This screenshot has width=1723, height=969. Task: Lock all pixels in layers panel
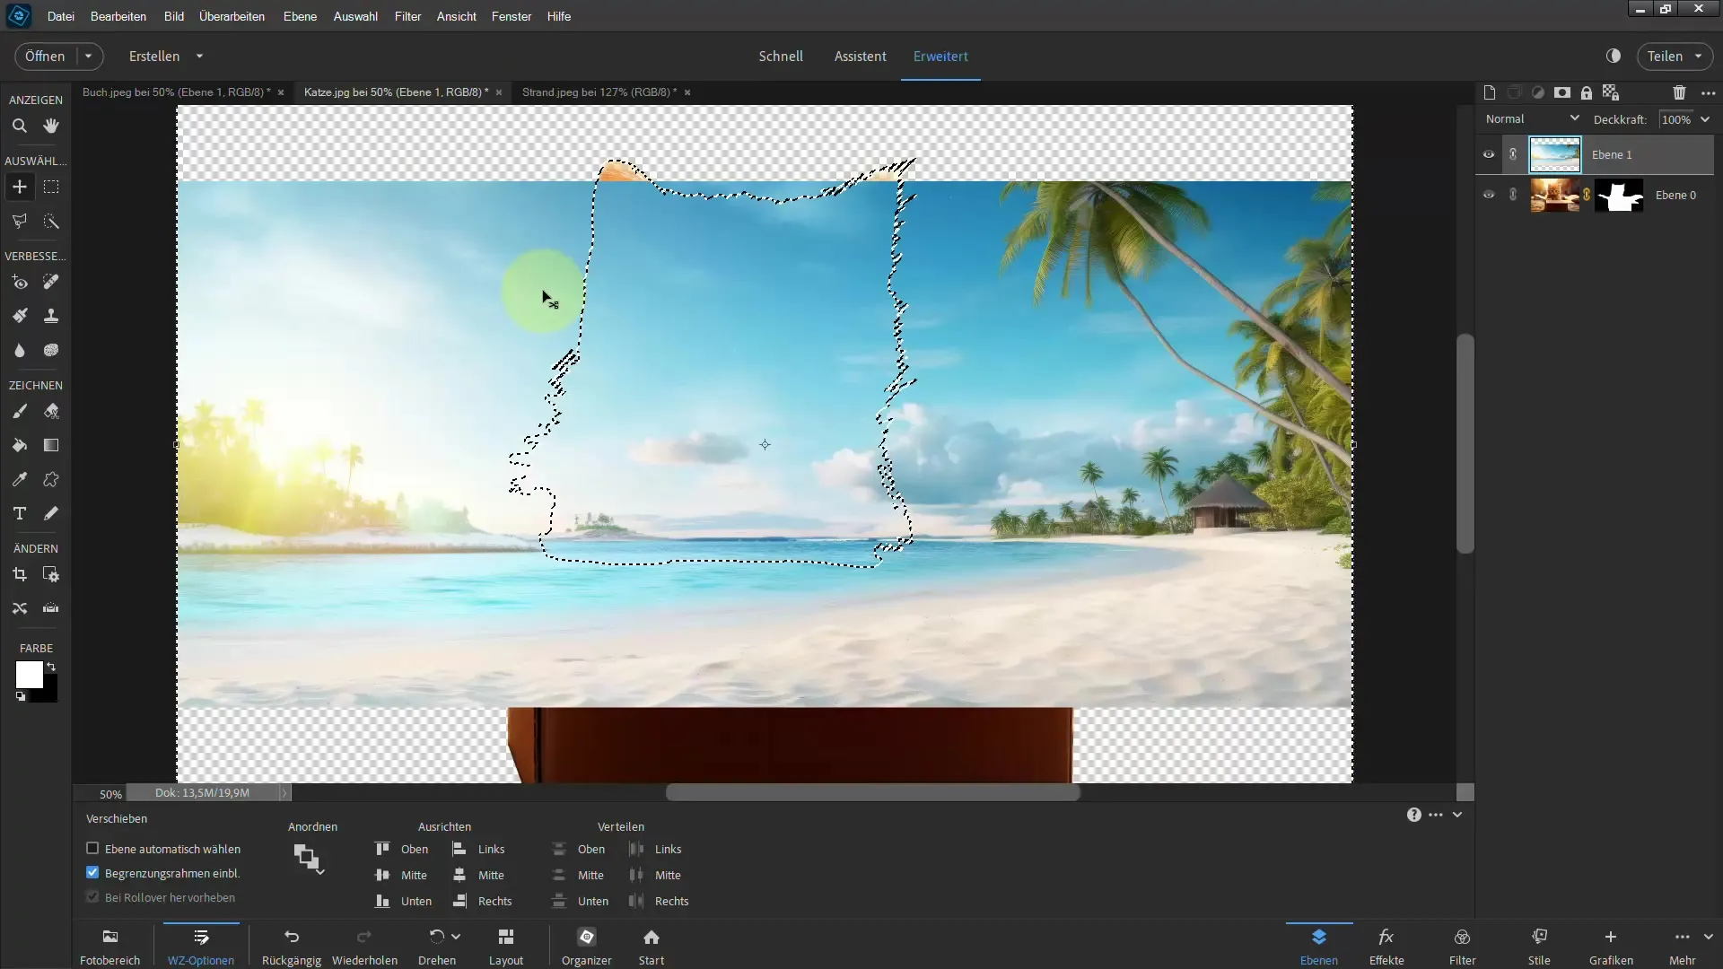[1587, 92]
